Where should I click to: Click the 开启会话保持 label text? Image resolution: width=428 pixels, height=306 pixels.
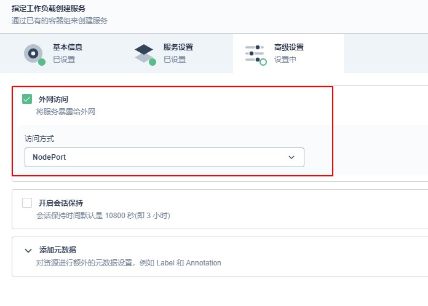(x=61, y=203)
